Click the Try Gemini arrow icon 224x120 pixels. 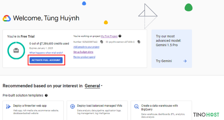pos(185,61)
